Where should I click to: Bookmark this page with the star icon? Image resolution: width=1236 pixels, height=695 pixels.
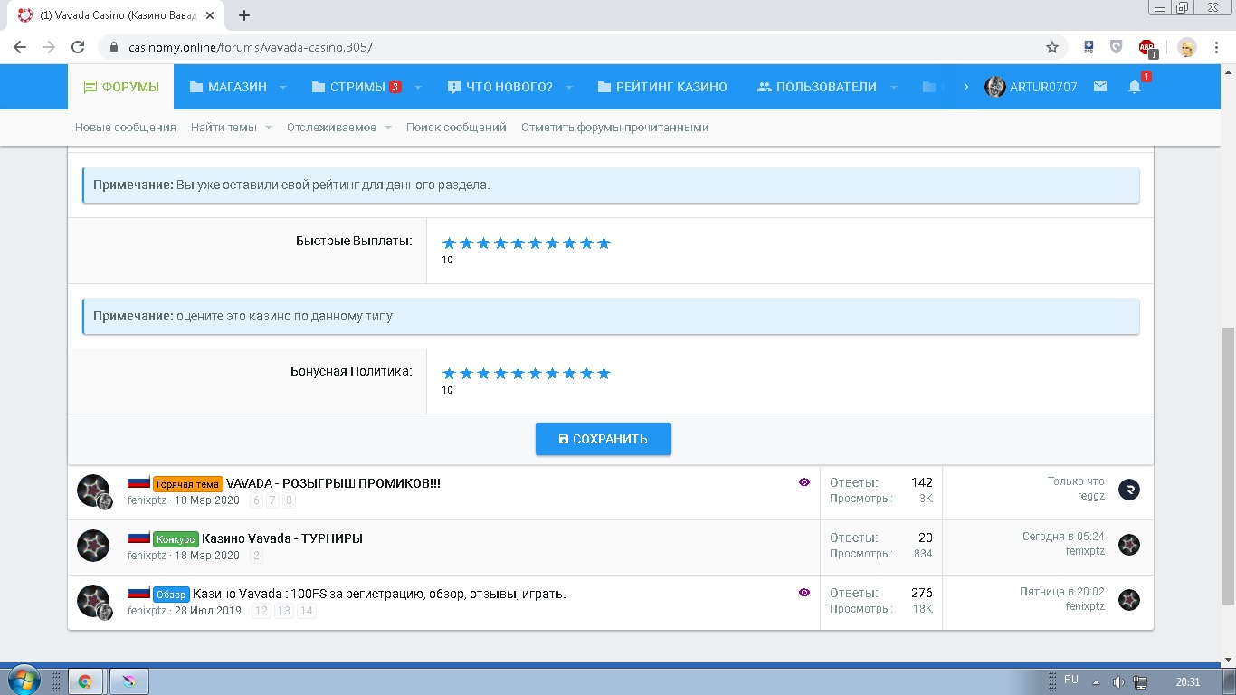pos(1051,47)
